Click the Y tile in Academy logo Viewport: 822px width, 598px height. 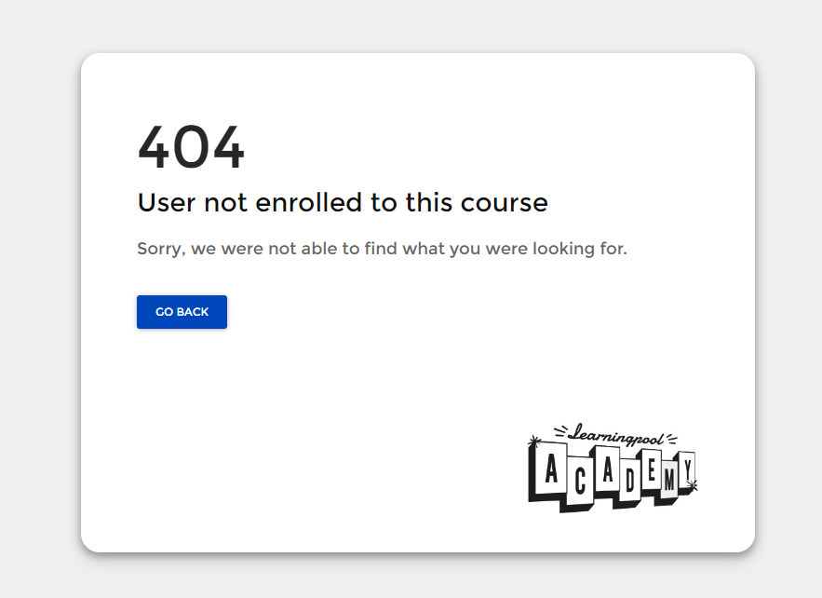click(687, 469)
